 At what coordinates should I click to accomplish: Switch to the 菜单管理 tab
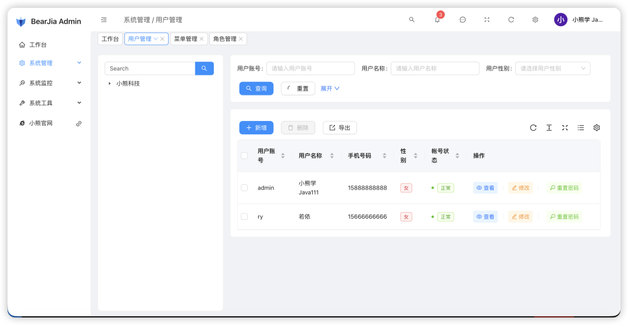click(185, 39)
